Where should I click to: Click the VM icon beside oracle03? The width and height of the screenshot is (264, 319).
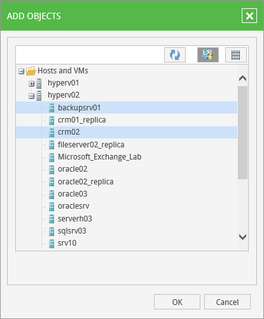coord(52,194)
